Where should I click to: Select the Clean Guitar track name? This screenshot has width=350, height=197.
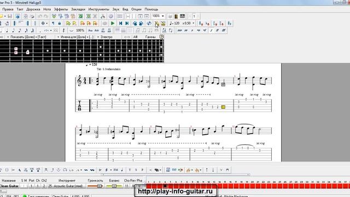[x=9, y=186]
